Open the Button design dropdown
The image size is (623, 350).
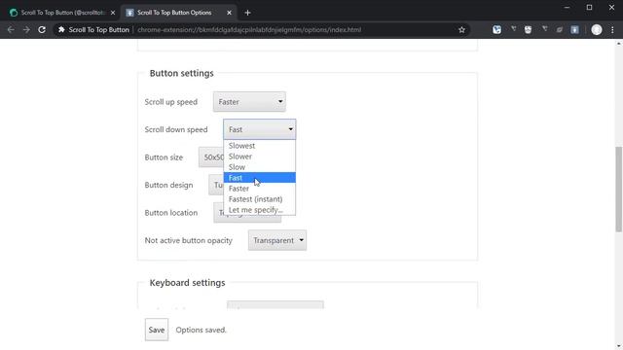(x=216, y=185)
